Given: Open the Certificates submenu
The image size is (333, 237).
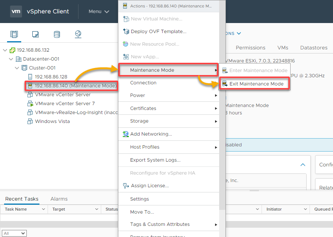Looking at the screenshot, I should [x=169, y=108].
